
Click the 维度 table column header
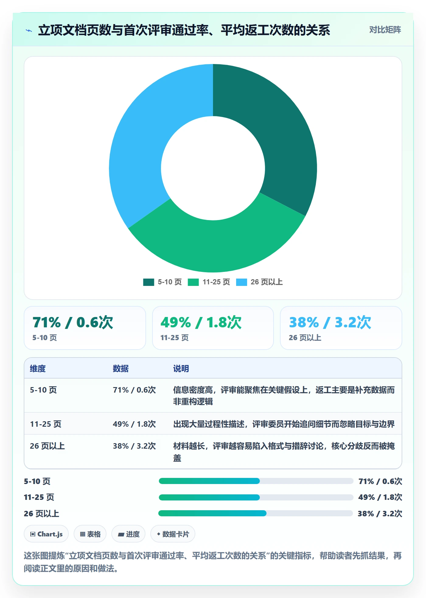[x=38, y=368]
